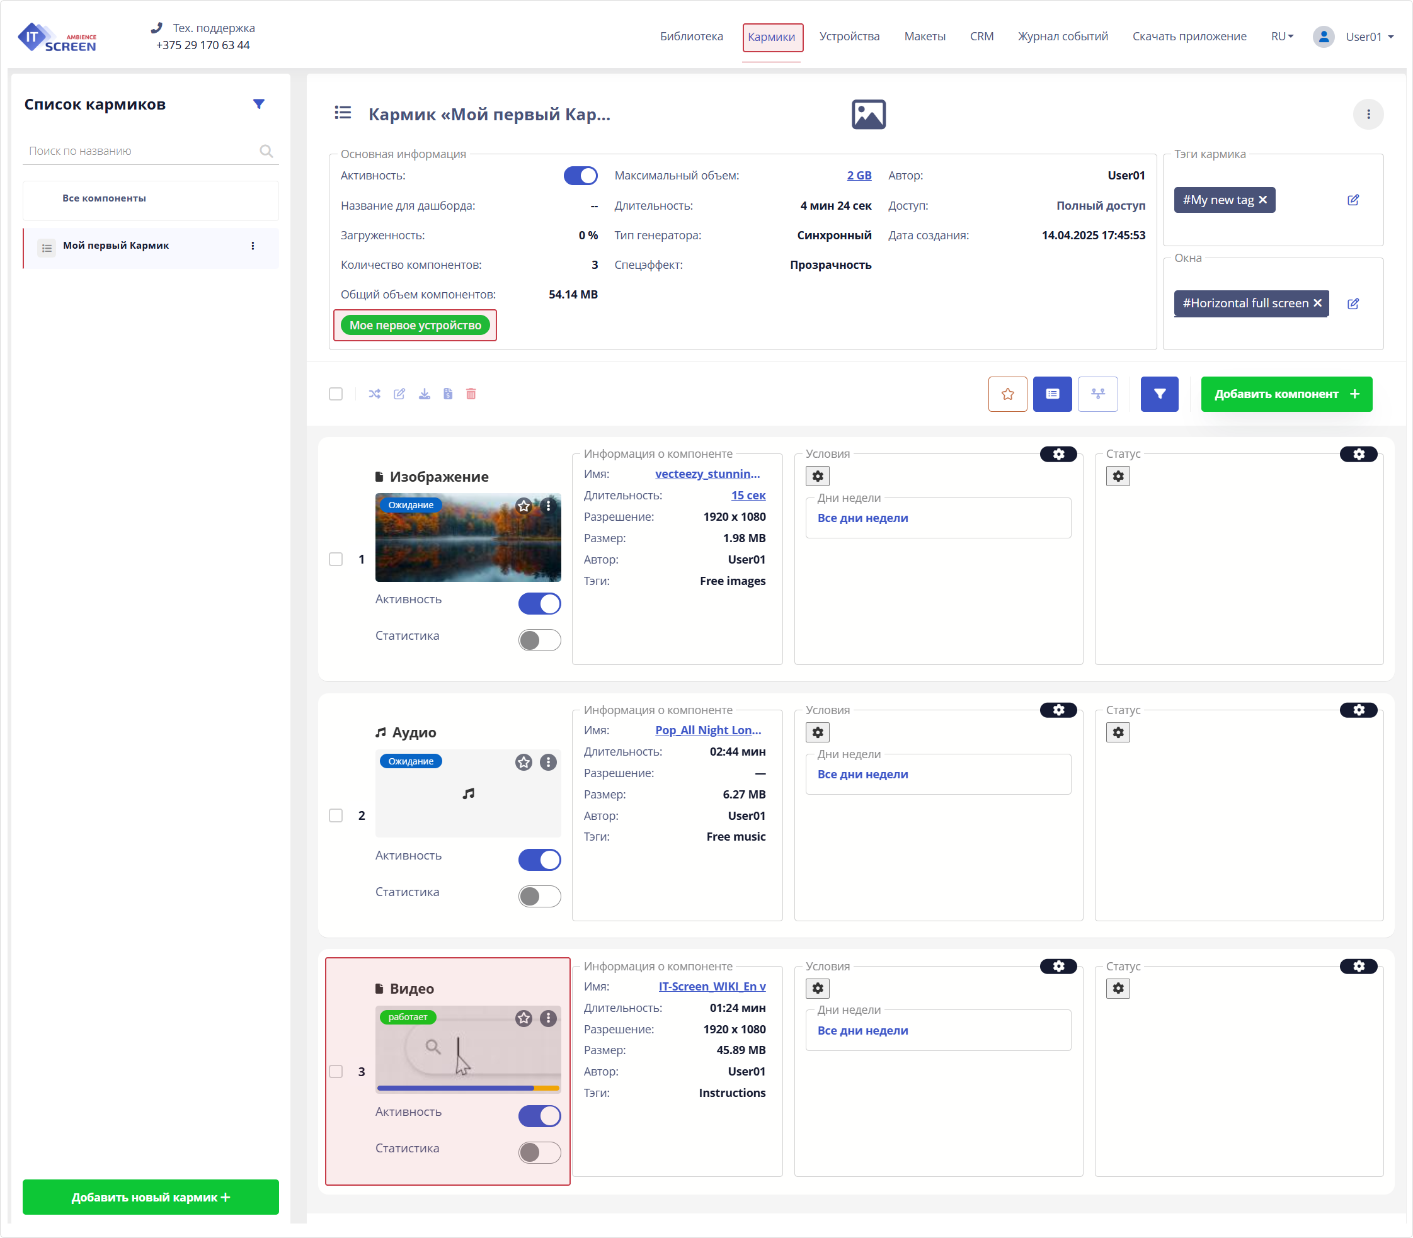Enable Statistics for Image component
The width and height of the screenshot is (1413, 1238).
pyautogui.click(x=539, y=640)
